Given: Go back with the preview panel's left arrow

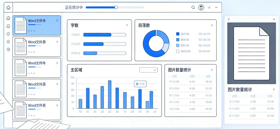Looking at the screenshot, I should tap(229, 19).
